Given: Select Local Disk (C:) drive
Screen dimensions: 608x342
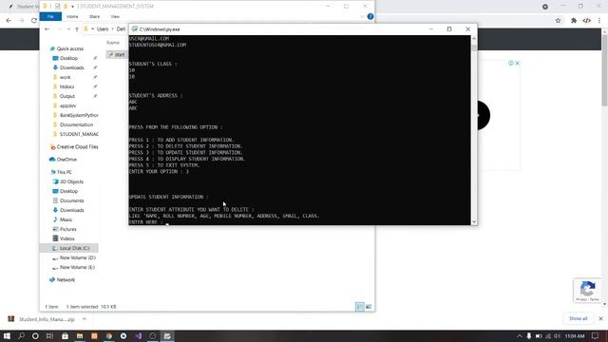Looking at the screenshot, I should tap(74, 248).
